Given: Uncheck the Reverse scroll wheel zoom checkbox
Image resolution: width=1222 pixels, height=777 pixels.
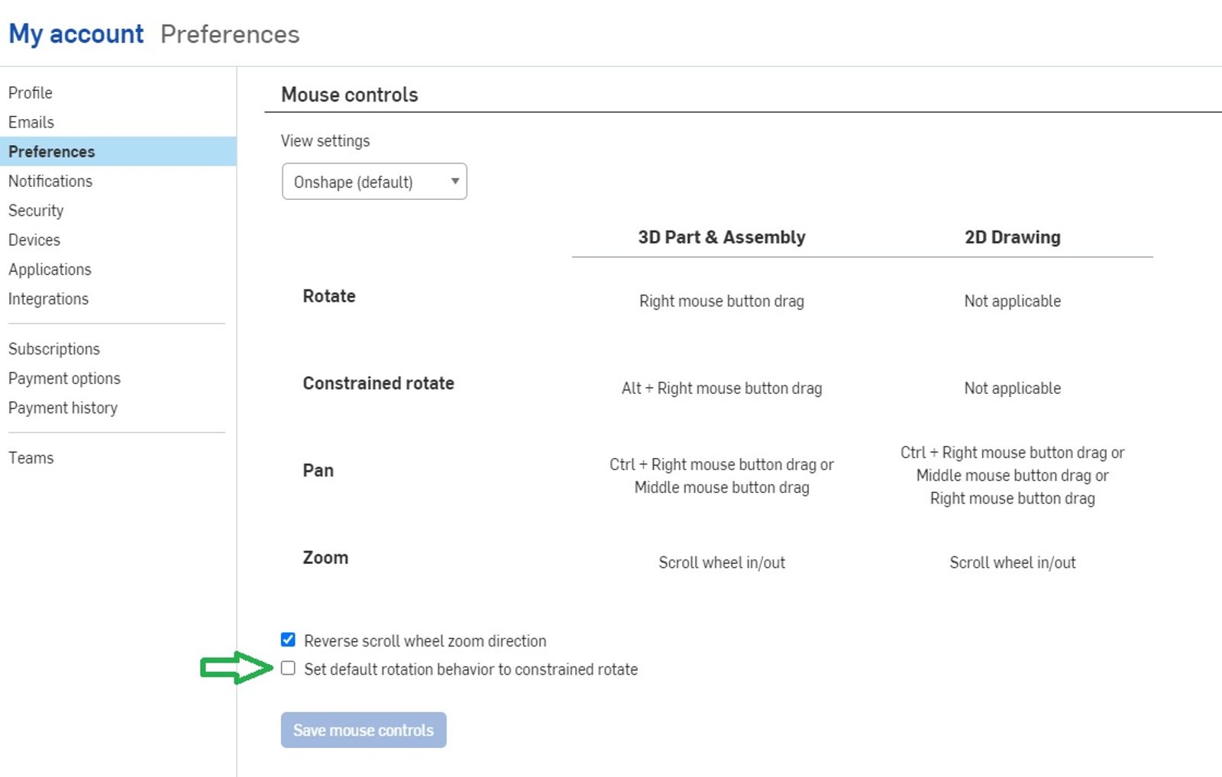Looking at the screenshot, I should click(288, 640).
